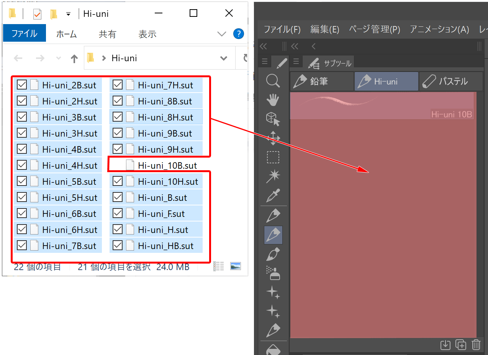The image size is (488, 355).
Task: Click the import sub tool icon
Action: [x=445, y=345]
